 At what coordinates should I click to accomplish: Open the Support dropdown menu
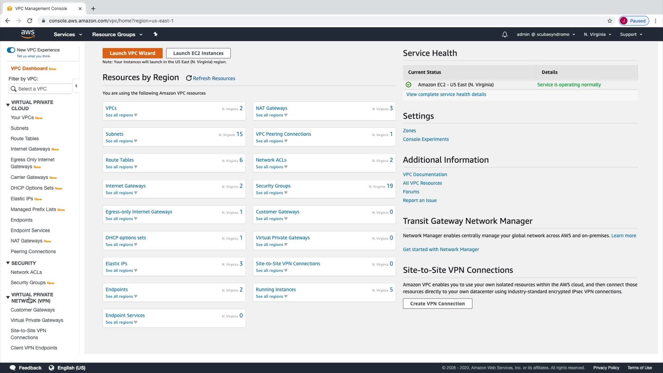[x=631, y=34]
